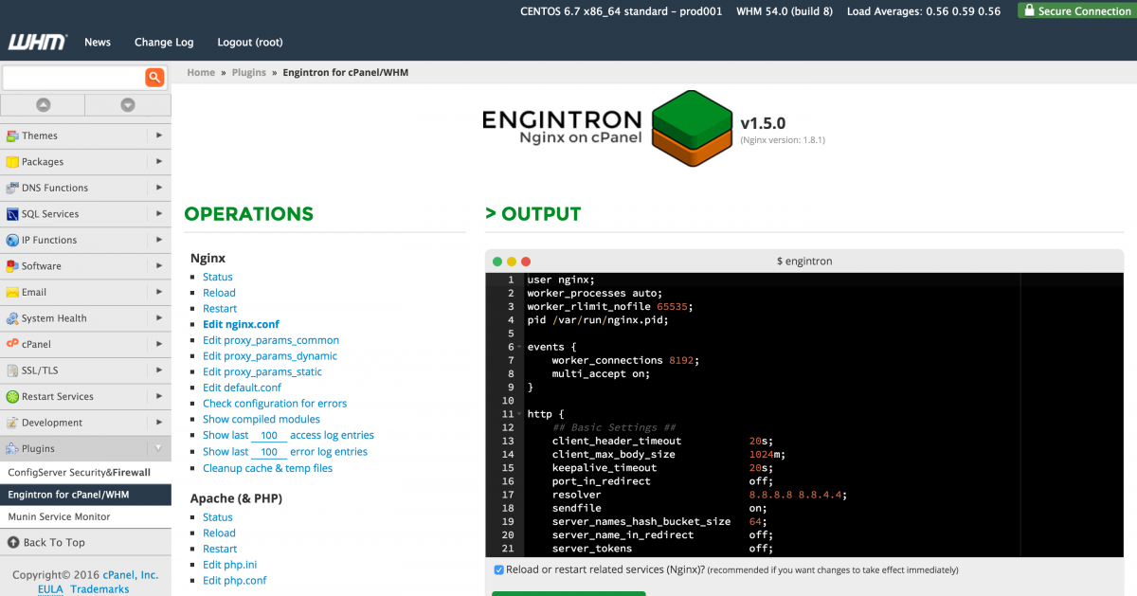Expand the System Health menu arrow
Image resolution: width=1137 pixels, height=596 pixels.
click(158, 318)
